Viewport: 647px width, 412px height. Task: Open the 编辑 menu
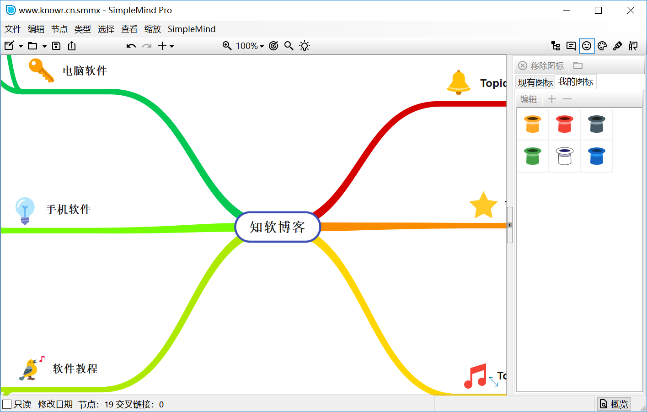pos(36,29)
